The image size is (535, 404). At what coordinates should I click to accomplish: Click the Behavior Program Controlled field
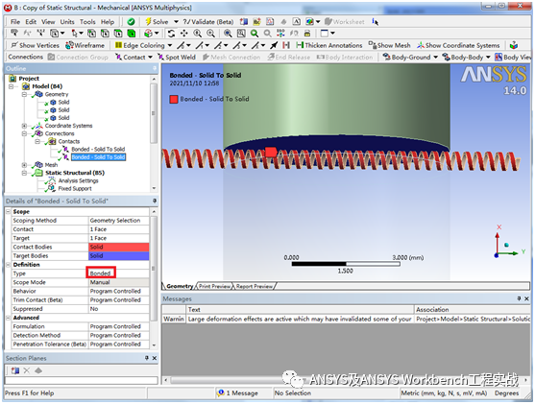point(119,291)
